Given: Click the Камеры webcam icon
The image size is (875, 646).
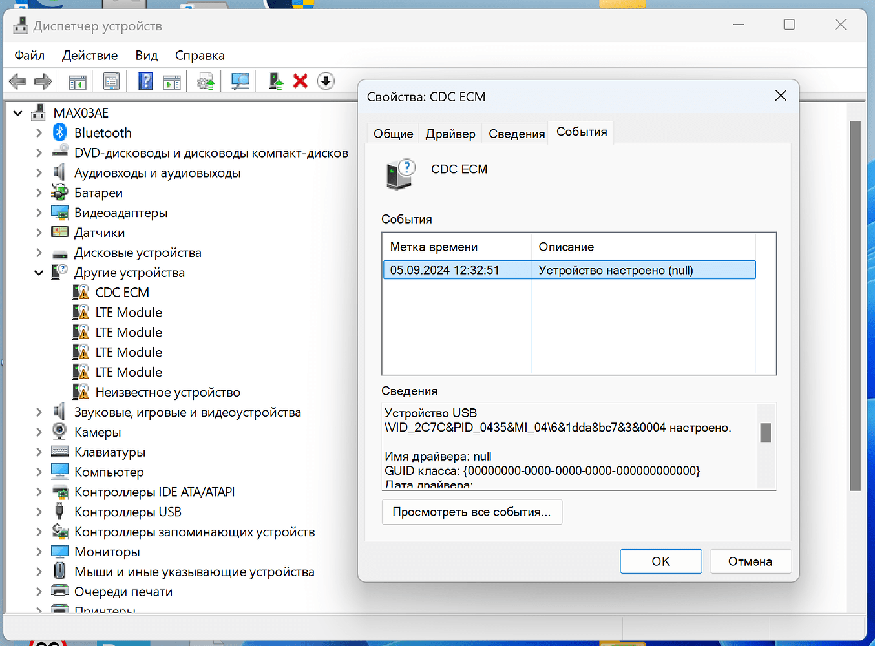Looking at the screenshot, I should 60,432.
